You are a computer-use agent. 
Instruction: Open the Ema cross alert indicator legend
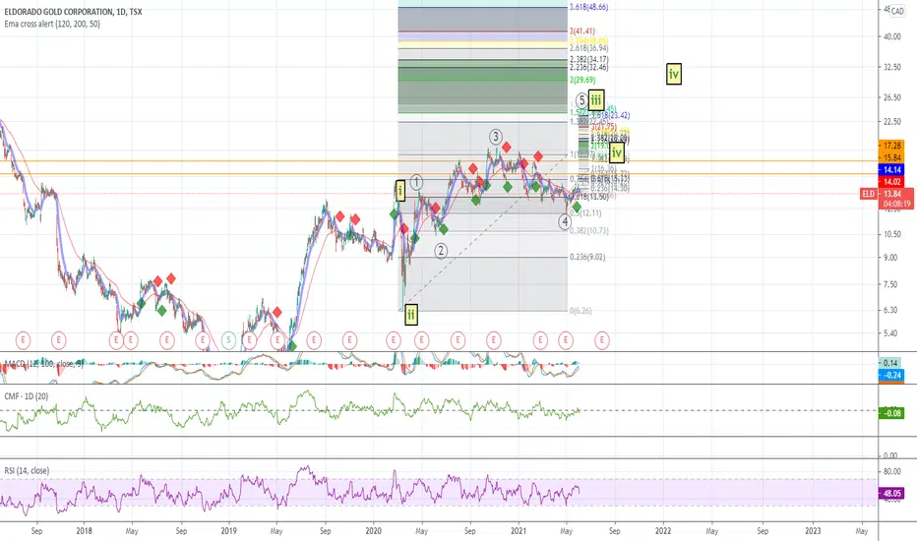(52, 24)
